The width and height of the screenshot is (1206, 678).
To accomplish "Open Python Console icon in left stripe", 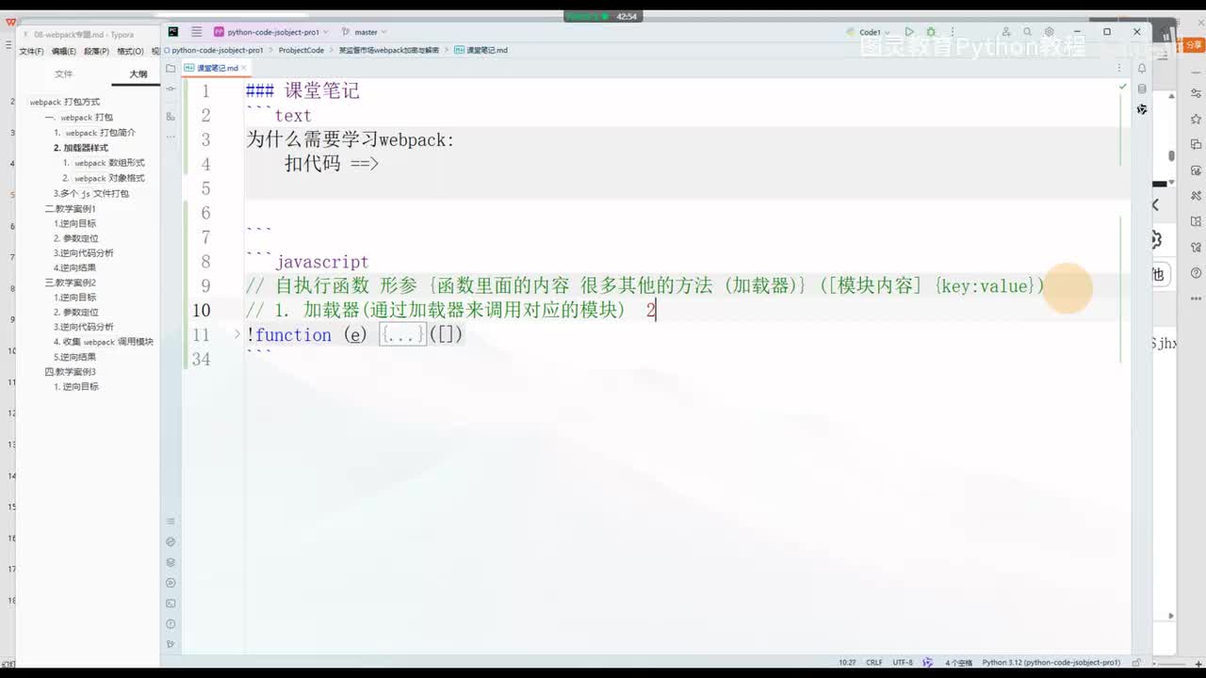I will point(171,541).
